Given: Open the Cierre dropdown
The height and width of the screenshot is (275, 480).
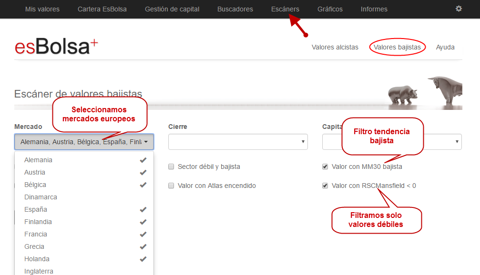Looking at the screenshot, I should click(237, 142).
